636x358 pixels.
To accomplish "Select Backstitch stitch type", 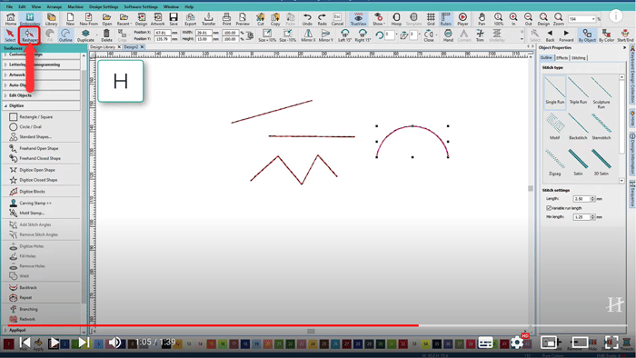I will [578, 126].
